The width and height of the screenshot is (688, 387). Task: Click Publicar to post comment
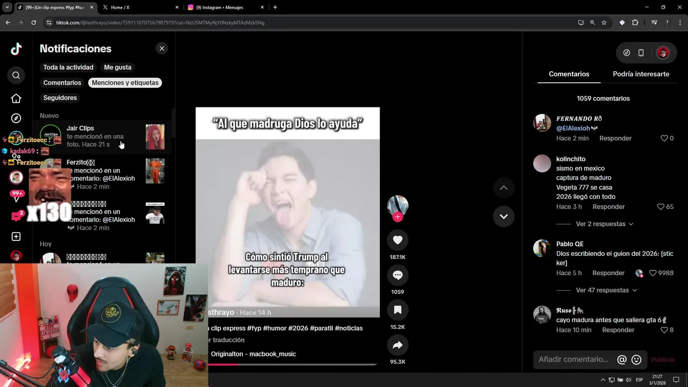pos(663,360)
